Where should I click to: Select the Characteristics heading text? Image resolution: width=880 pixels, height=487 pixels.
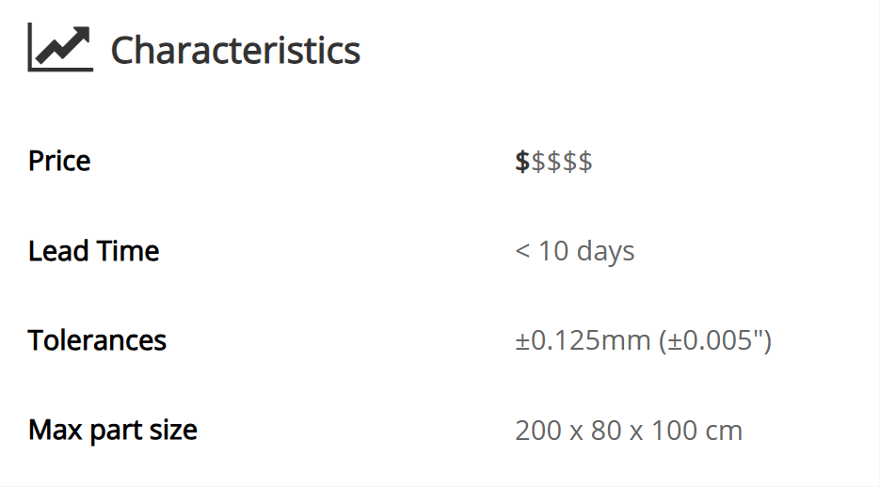click(x=235, y=50)
